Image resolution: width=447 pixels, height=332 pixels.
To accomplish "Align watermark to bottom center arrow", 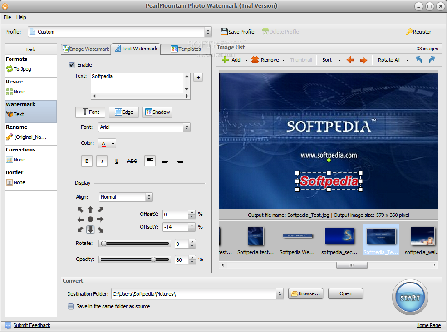I will pyautogui.click(x=90, y=229).
